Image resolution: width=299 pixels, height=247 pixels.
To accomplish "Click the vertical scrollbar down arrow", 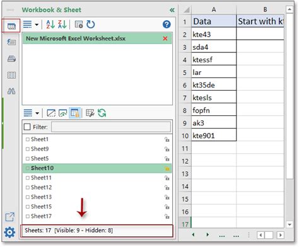I will [x=290, y=224].
